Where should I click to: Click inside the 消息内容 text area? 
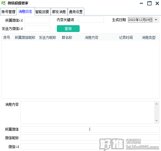pos(87,112)
